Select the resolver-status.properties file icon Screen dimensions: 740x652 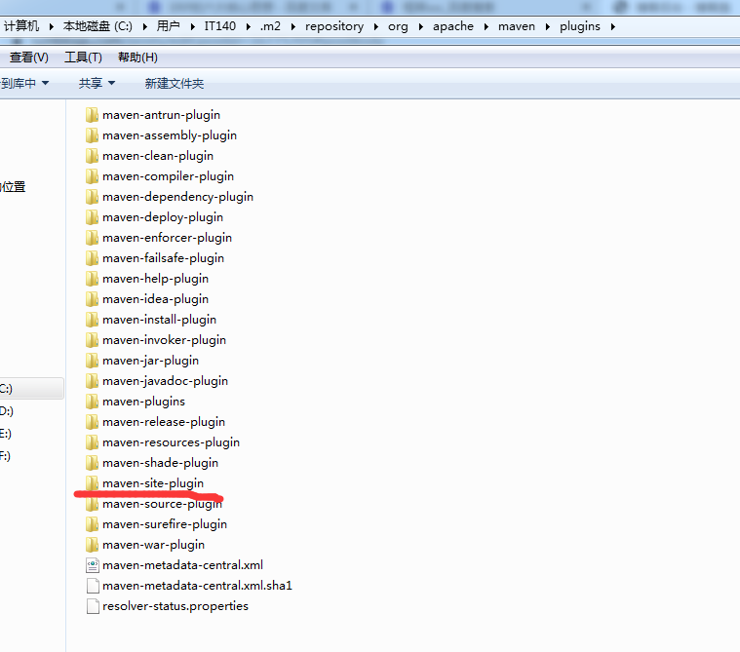pos(93,606)
